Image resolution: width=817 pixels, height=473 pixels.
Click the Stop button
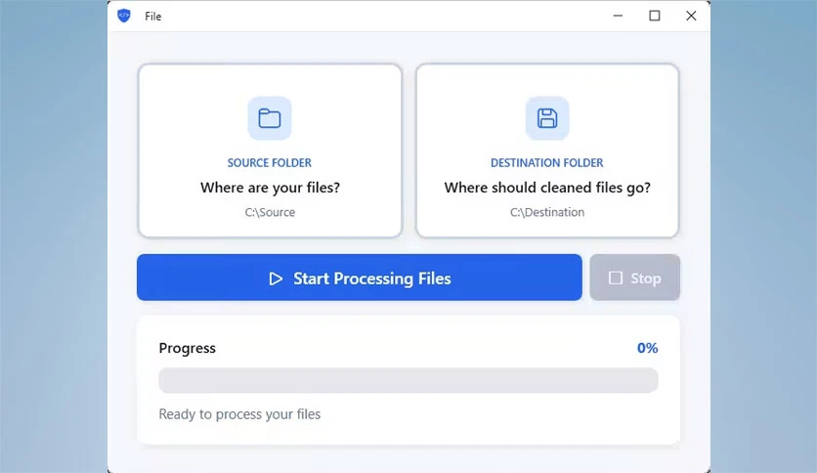[634, 278]
